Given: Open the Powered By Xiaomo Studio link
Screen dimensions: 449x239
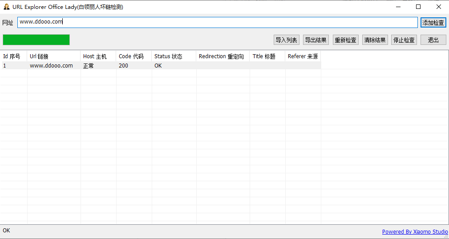Looking at the screenshot, I should point(415,231).
